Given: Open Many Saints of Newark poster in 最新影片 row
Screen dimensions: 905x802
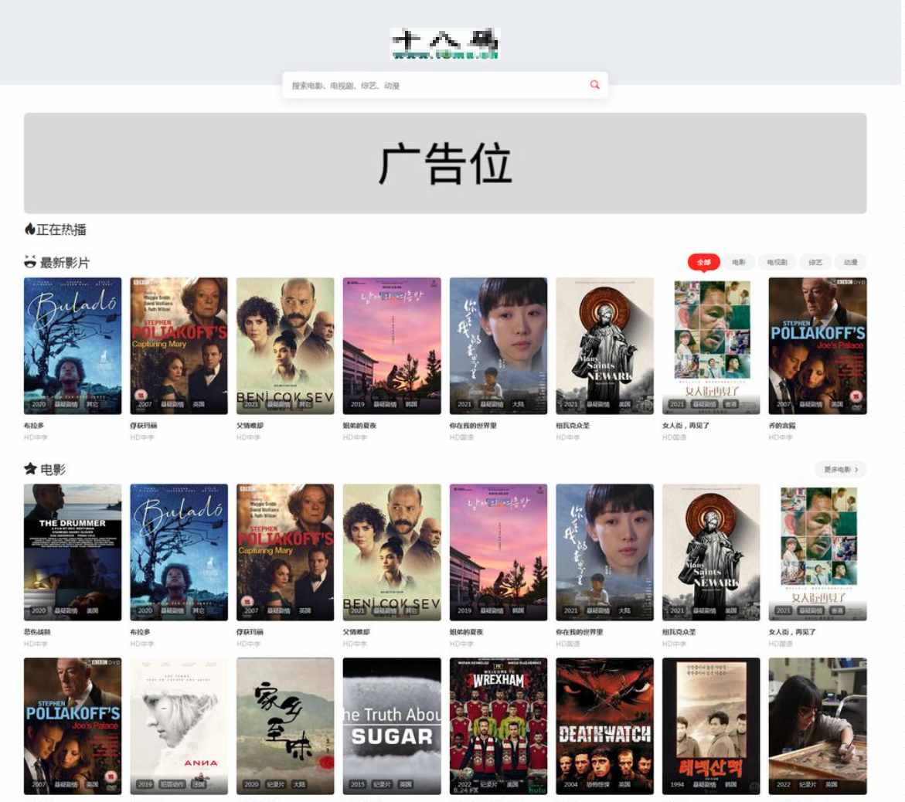Looking at the screenshot, I should tap(605, 345).
